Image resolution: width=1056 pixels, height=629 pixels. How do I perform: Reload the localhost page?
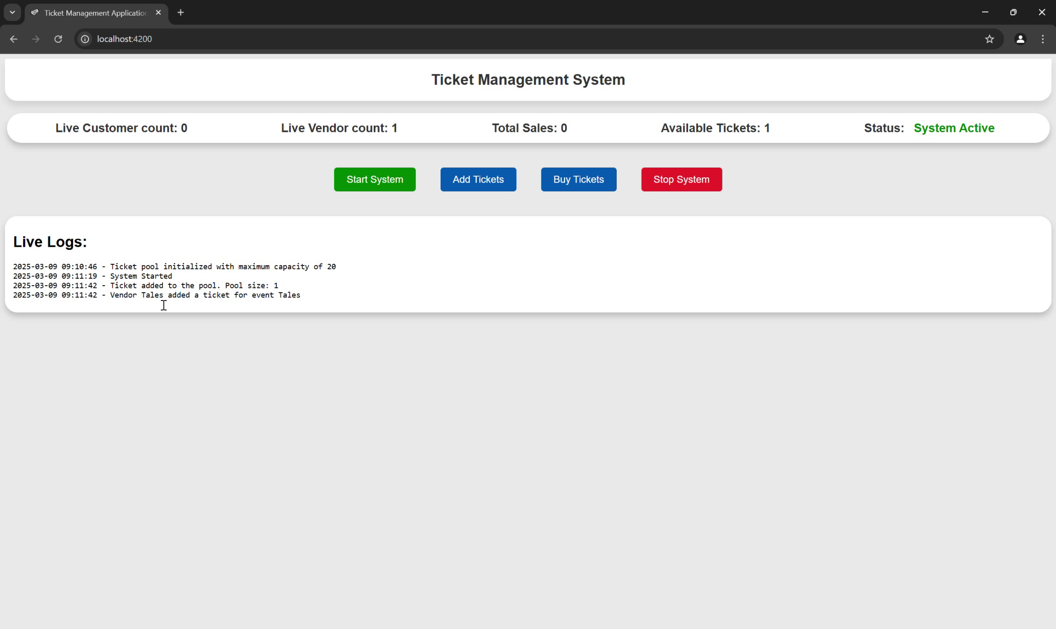(58, 39)
